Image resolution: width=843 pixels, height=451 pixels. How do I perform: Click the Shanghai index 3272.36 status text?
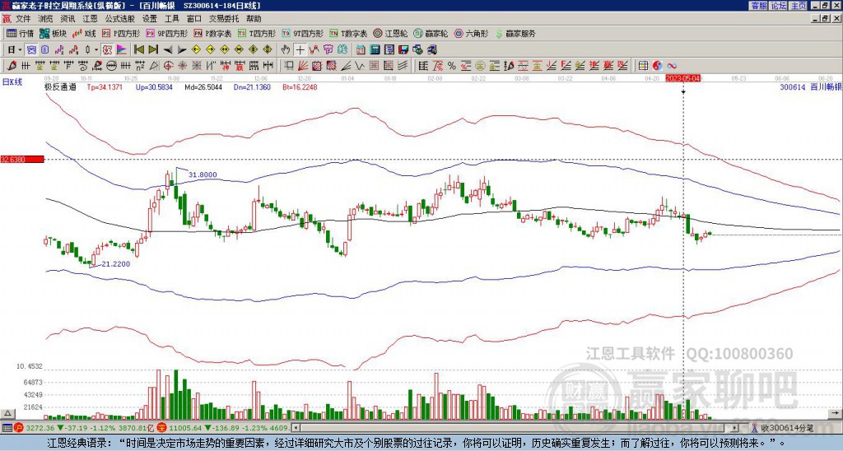[40, 428]
